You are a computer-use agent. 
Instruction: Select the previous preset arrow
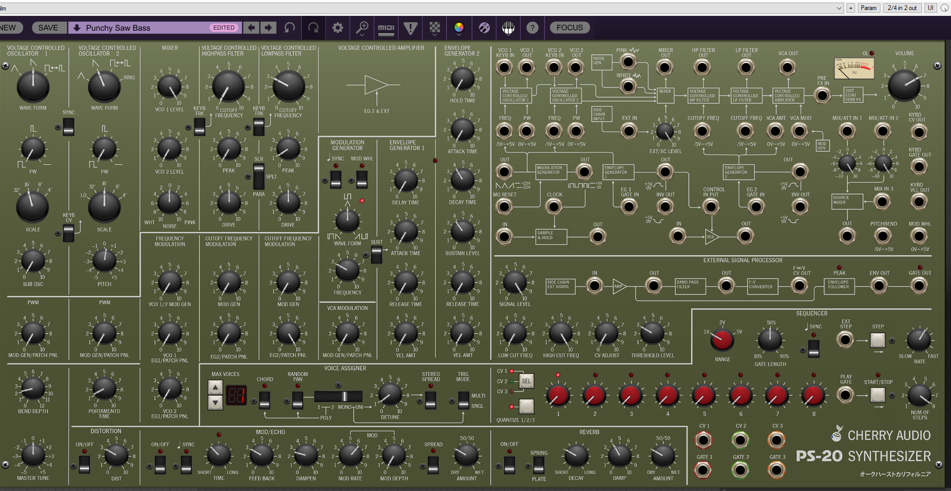pyautogui.click(x=252, y=28)
